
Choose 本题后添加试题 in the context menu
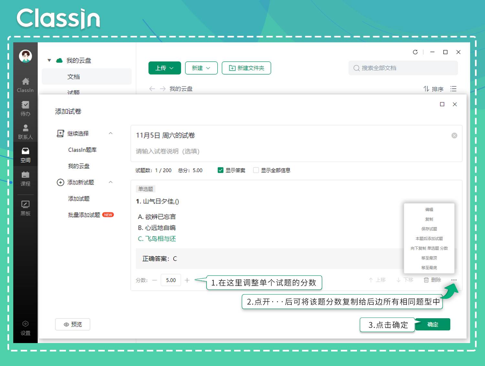click(x=429, y=239)
